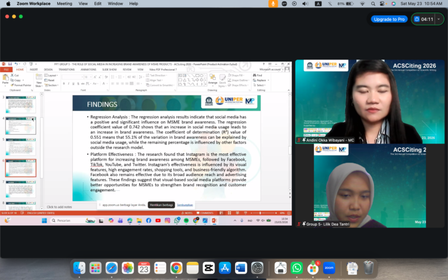Click the Undo icon in Quick Access Toolbar
448x280 pixels.
coord(16,64)
